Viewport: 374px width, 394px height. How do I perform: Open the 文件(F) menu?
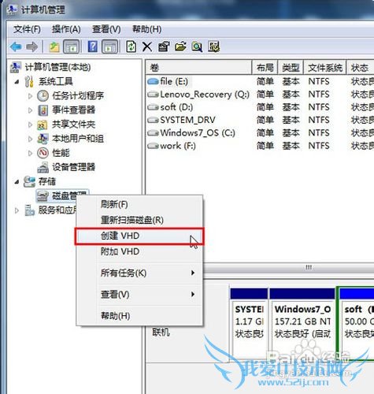(x=27, y=29)
